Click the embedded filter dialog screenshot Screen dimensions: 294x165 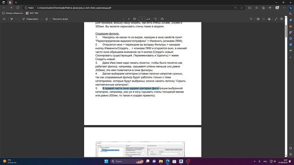pyautogui.click(x=140, y=149)
